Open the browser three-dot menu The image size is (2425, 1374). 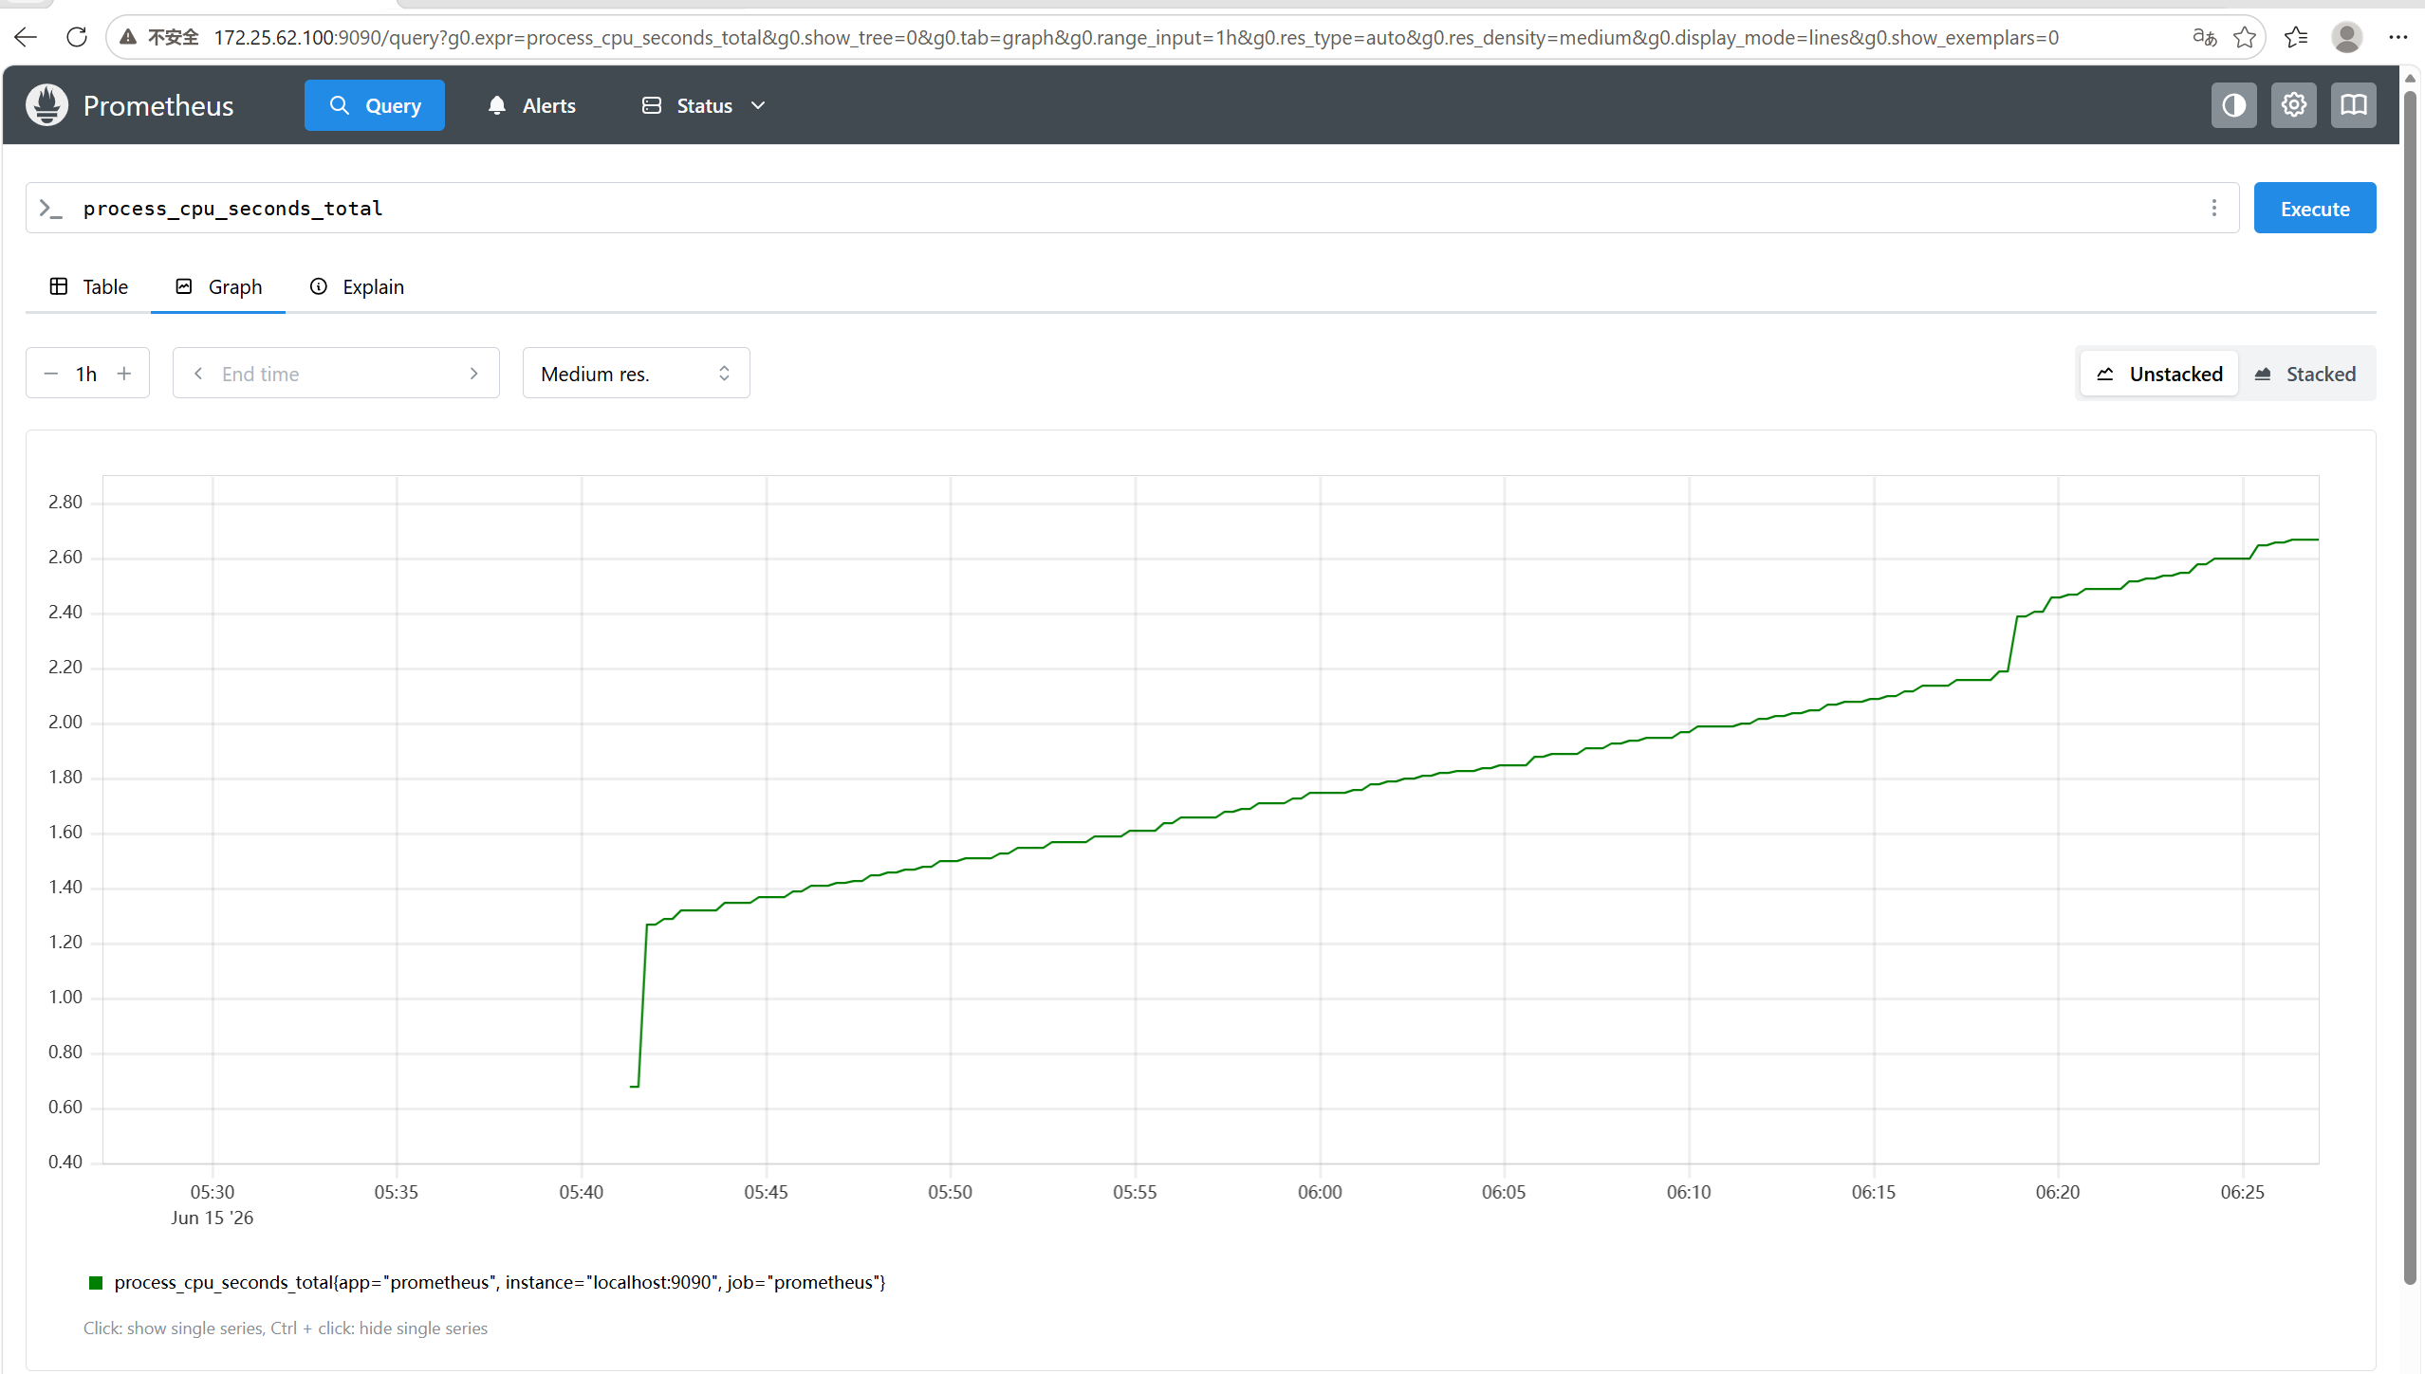pos(2398,37)
